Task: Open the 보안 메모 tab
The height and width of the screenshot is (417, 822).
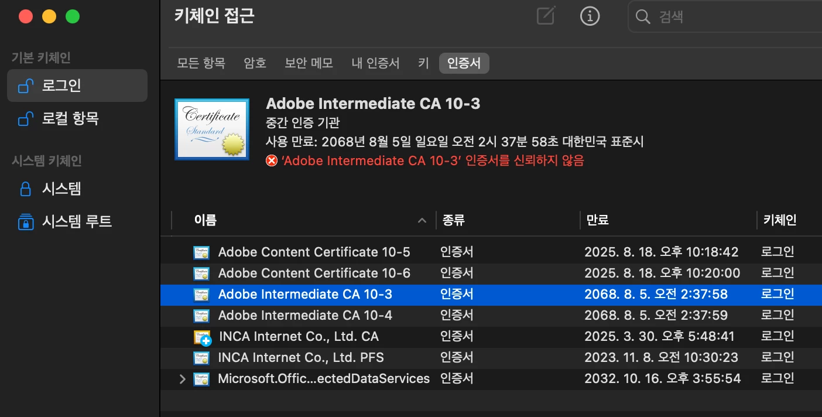Action: [309, 63]
